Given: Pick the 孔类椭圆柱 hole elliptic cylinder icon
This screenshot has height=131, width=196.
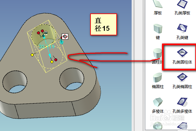Looking at the screenshot, I should point(182,77).
